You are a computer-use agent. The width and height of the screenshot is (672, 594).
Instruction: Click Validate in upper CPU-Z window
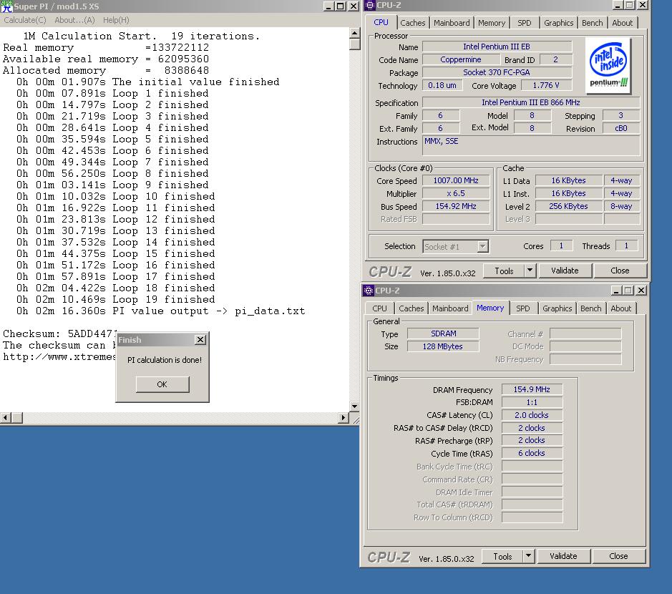[x=565, y=271]
